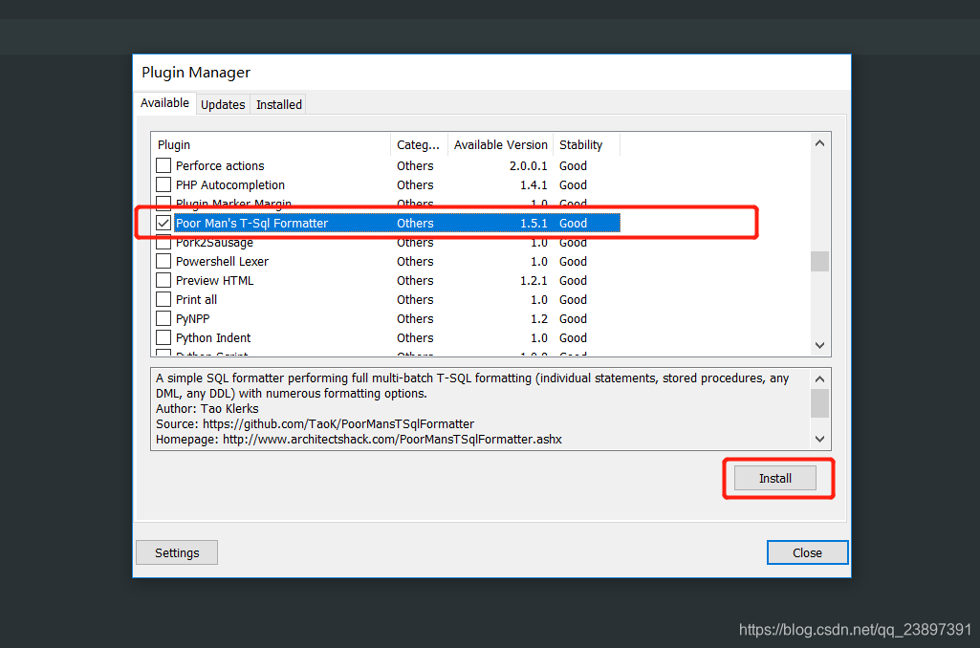The image size is (980, 648).
Task: Select the Print all row
Action: [387, 299]
